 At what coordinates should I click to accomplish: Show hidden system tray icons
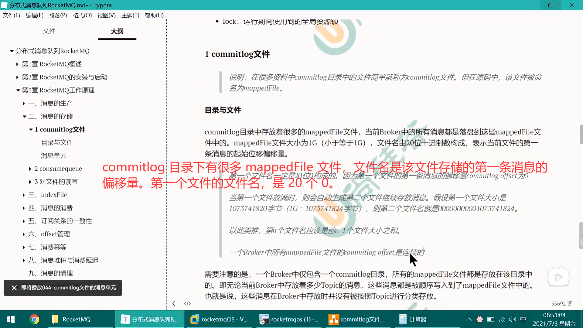[469, 319]
